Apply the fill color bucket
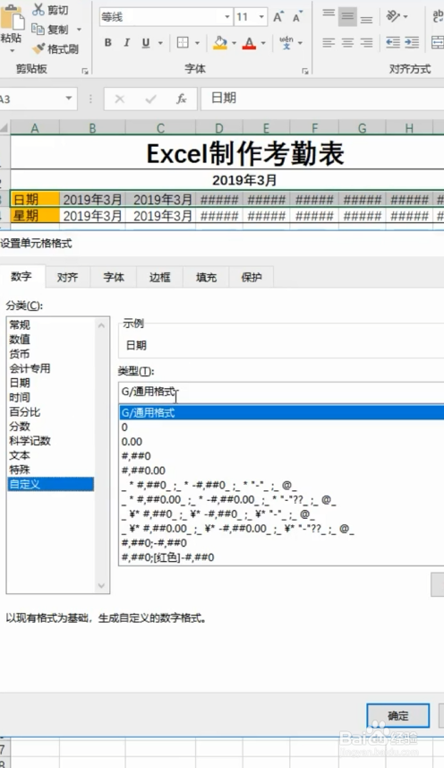Viewport: 444px width, 768px height. pyautogui.click(x=220, y=43)
